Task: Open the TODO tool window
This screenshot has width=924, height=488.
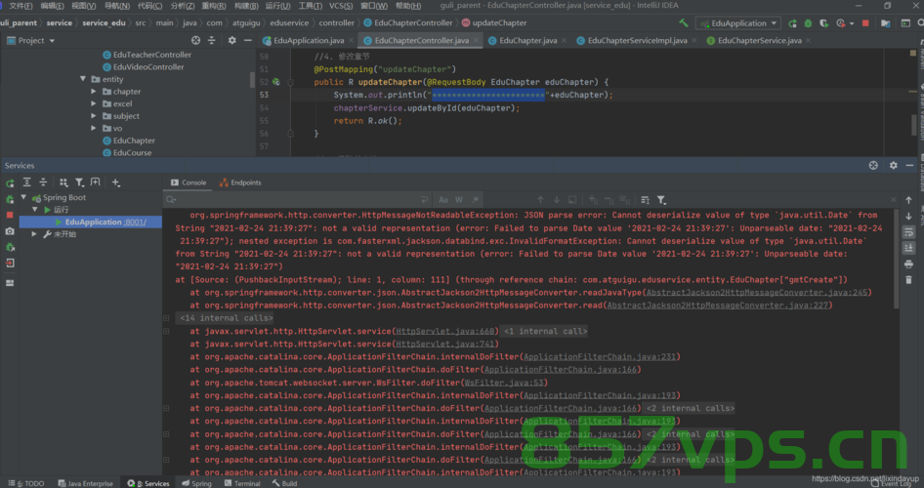Action: pos(26,483)
